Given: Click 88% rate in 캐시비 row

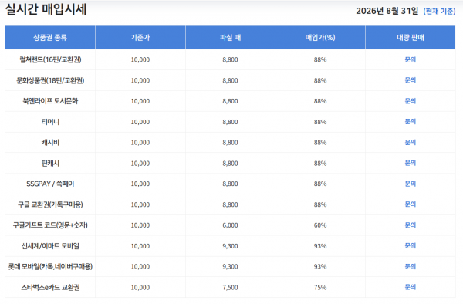Looking at the screenshot, I should 320,143.
